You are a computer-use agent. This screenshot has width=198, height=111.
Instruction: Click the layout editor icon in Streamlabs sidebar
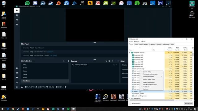(17, 73)
